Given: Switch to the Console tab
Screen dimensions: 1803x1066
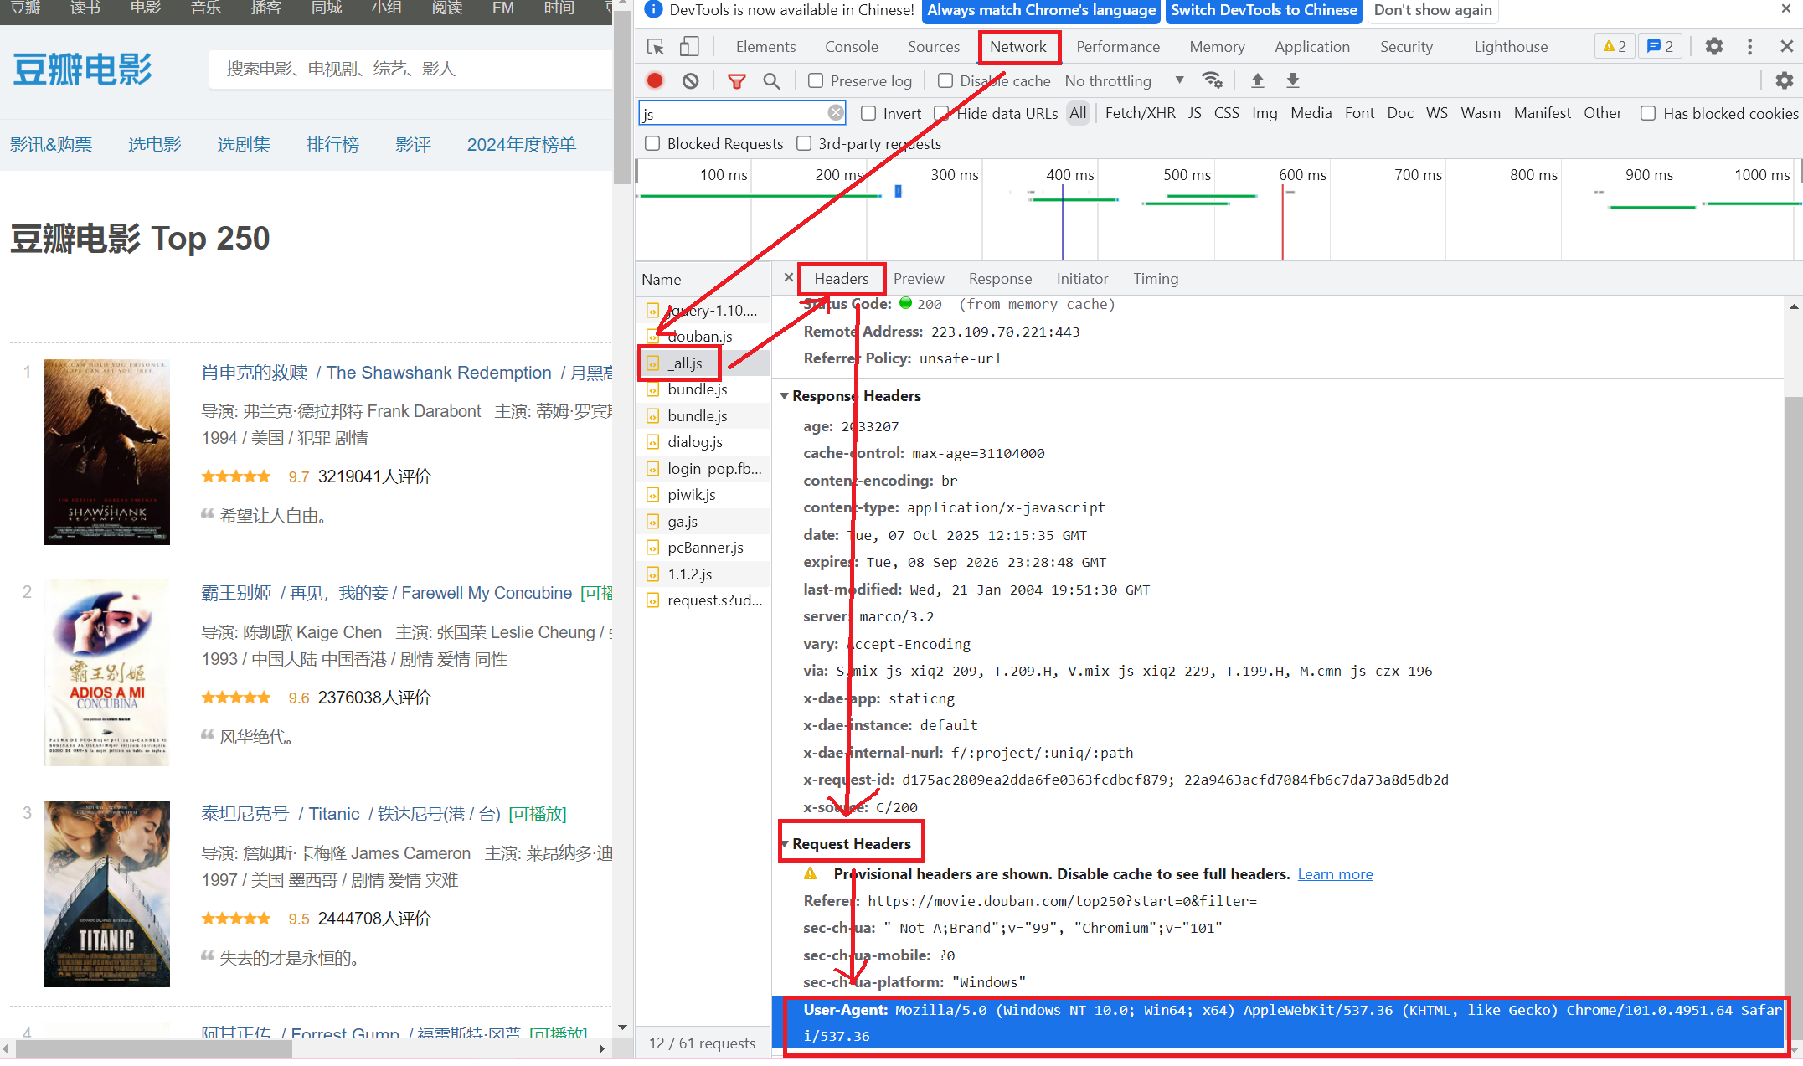Looking at the screenshot, I should click(851, 47).
